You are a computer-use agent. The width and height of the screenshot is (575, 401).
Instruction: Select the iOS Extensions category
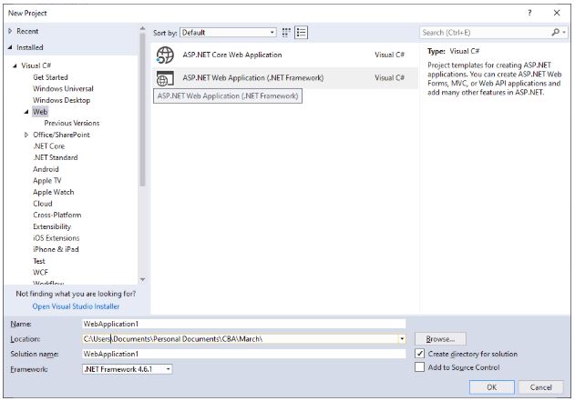point(56,238)
